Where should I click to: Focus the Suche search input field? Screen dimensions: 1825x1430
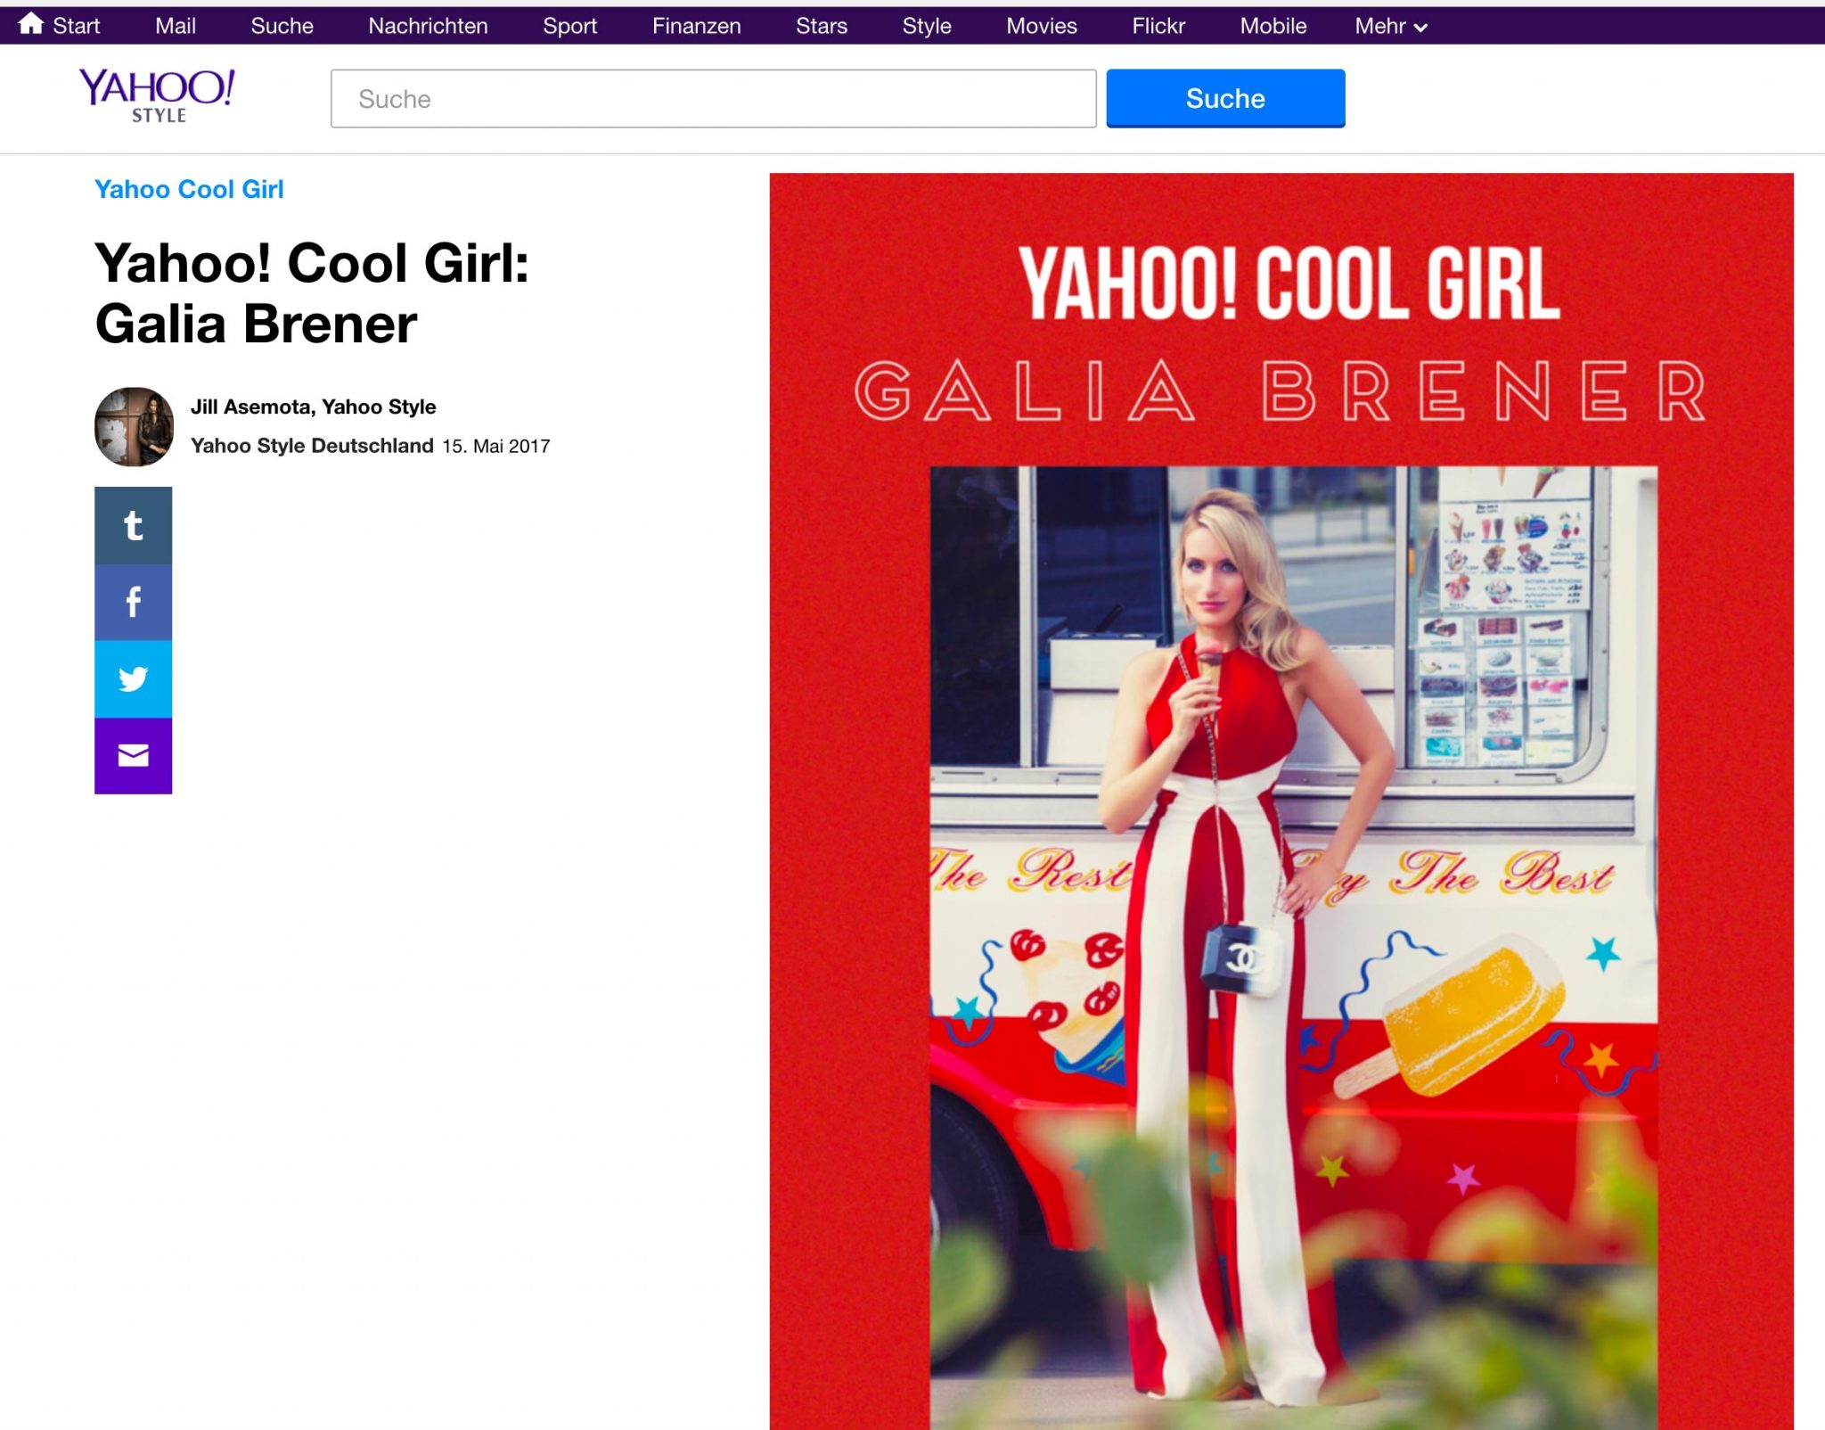point(713,98)
